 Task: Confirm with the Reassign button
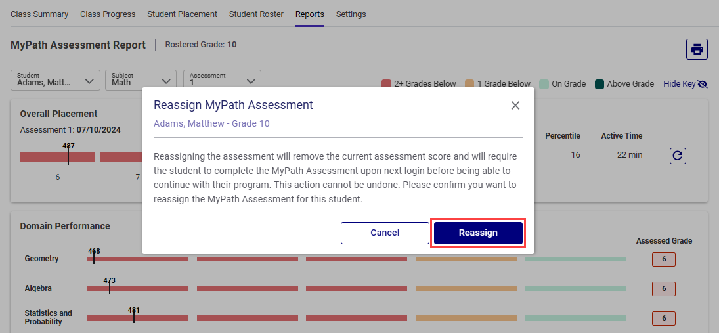tap(478, 233)
